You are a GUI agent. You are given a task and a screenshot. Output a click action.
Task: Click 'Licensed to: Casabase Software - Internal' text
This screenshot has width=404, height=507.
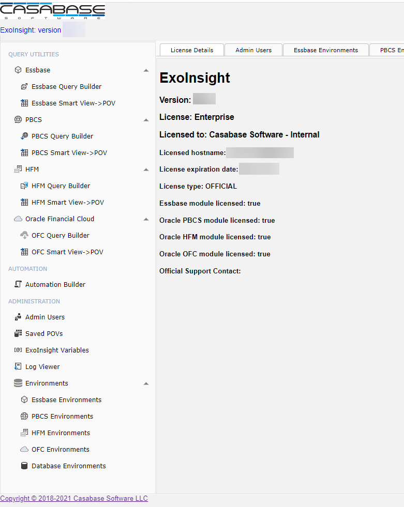point(239,134)
